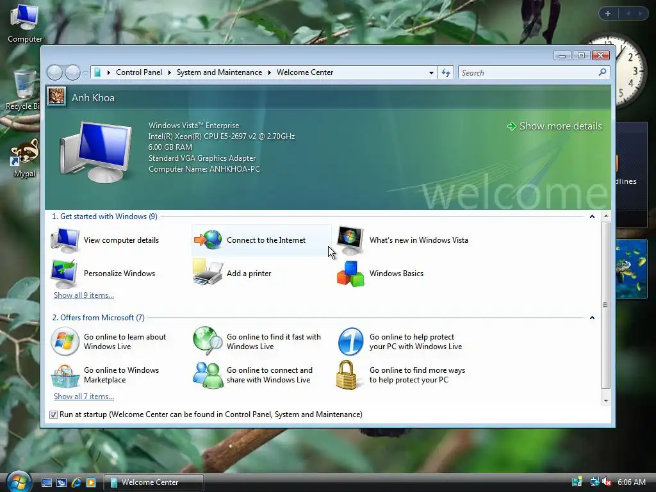Click Computer Name: ANHKHOA-PC text
This screenshot has height=492, width=656.
[204, 169]
